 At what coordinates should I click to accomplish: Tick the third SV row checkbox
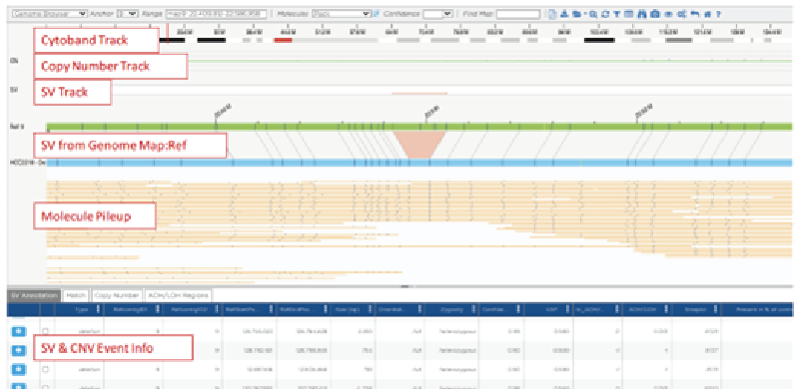[x=45, y=369]
